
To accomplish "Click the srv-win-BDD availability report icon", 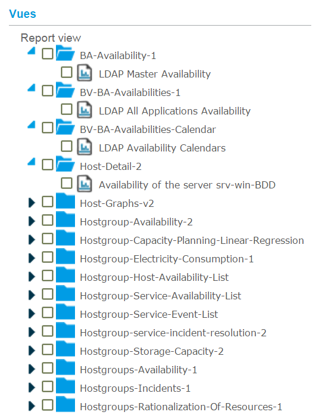I will (85, 184).
